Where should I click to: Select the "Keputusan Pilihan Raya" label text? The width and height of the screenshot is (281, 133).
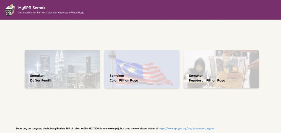pyautogui.click(x=207, y=80)
